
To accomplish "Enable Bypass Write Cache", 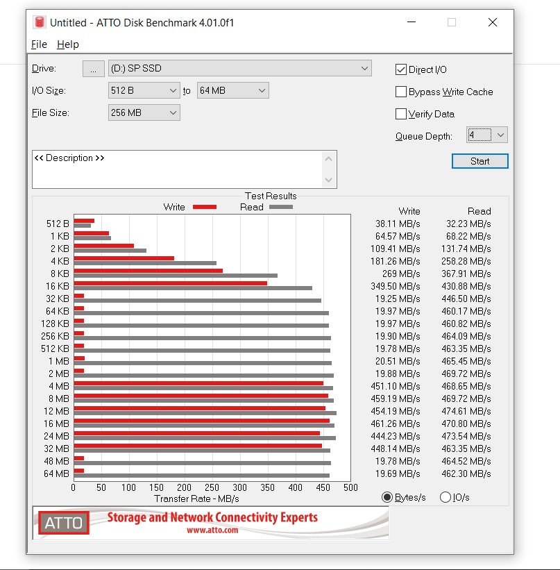I will coord(401,92).
